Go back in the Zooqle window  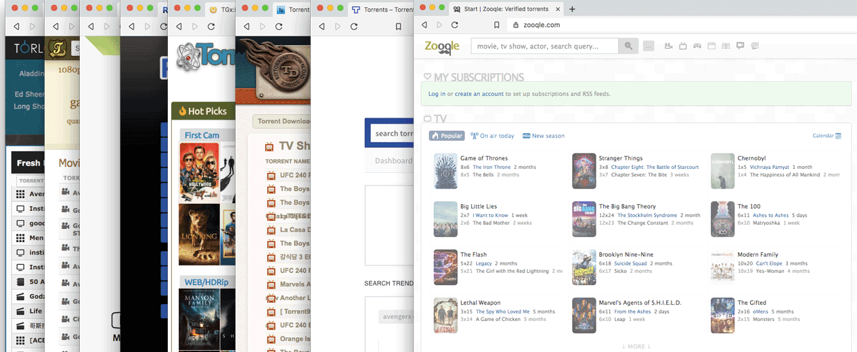coord(424,25)
